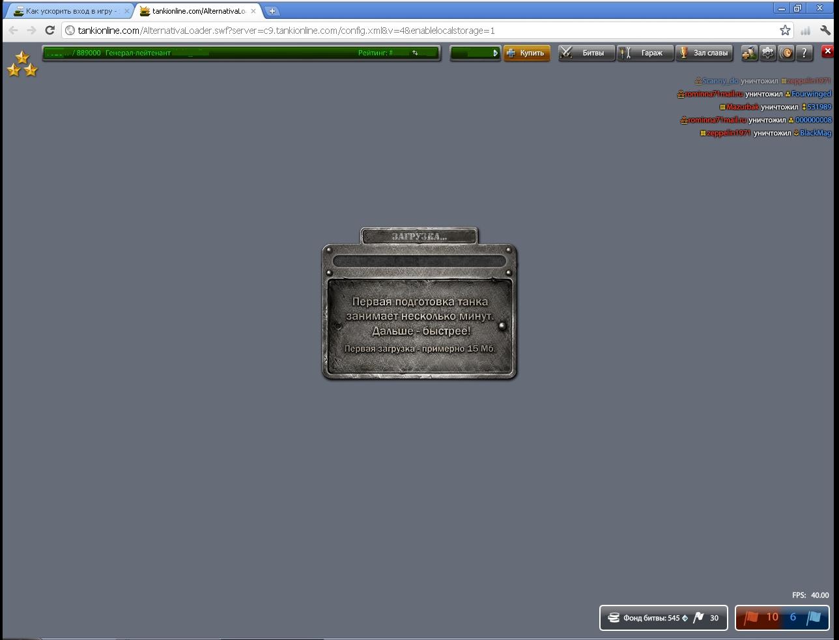This screenshot has height=640, width=839.
Task: Click the browser back arrow
Action: click(x=13, y=31)
